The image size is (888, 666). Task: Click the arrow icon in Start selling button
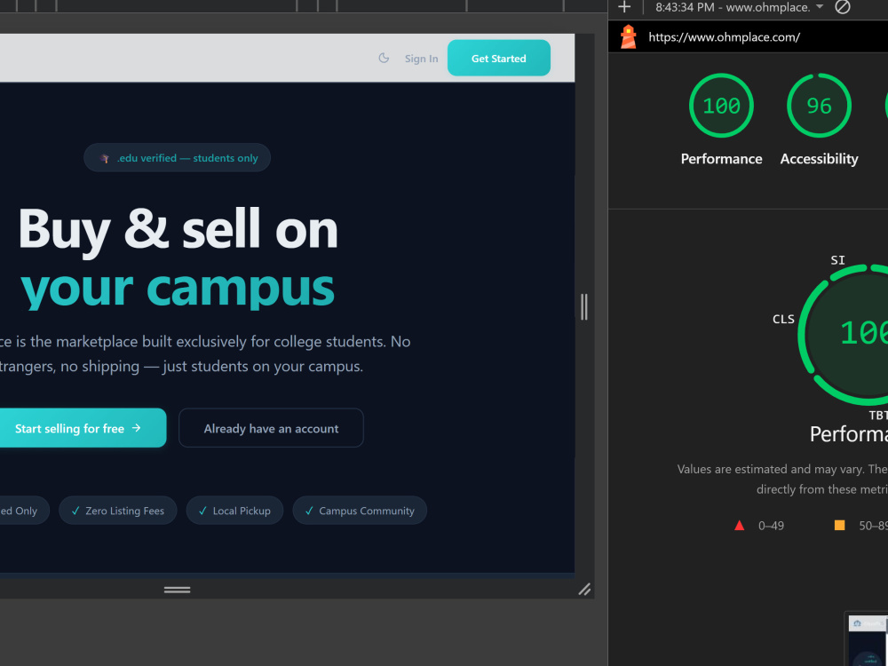point(137,428)
